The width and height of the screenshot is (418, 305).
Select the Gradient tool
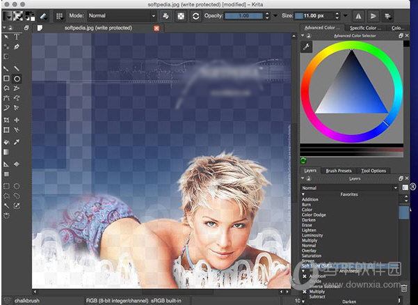click(x=6, y=152)
